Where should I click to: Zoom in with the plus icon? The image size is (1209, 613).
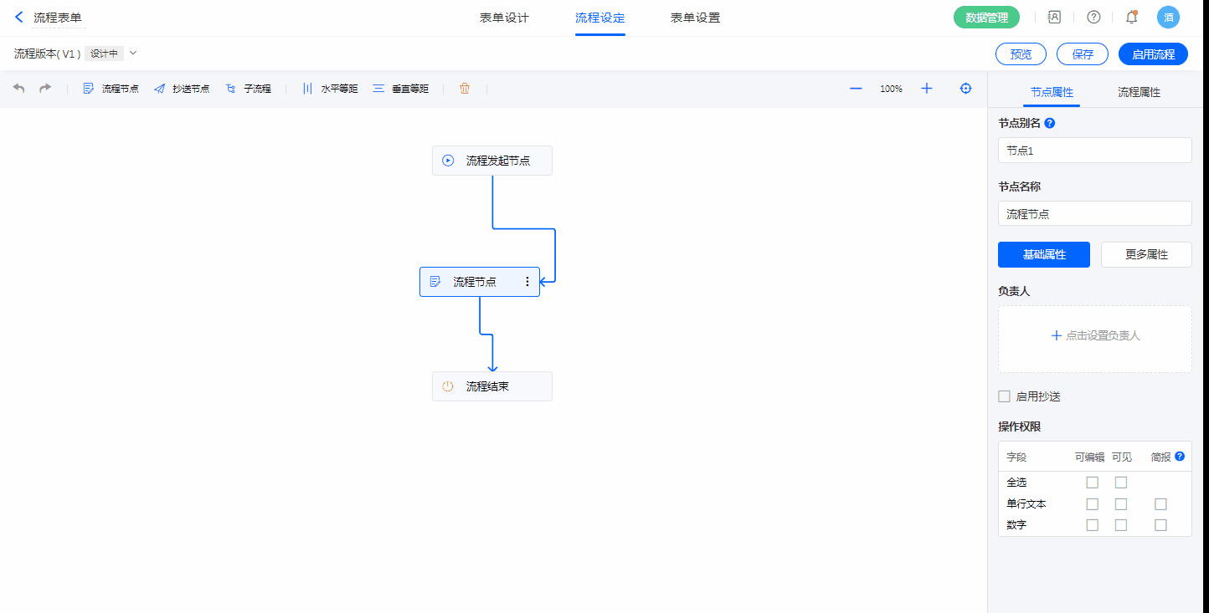(927, 89)
